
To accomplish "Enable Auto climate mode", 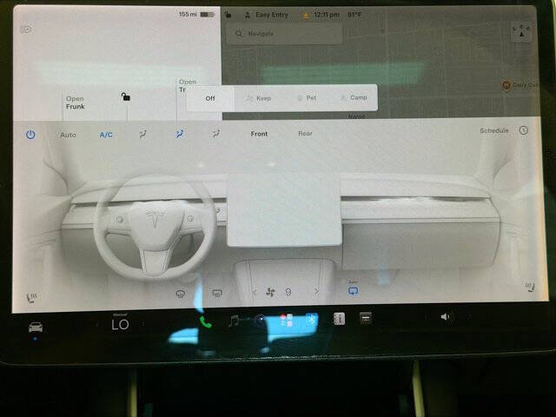I will tap(68, 136).
